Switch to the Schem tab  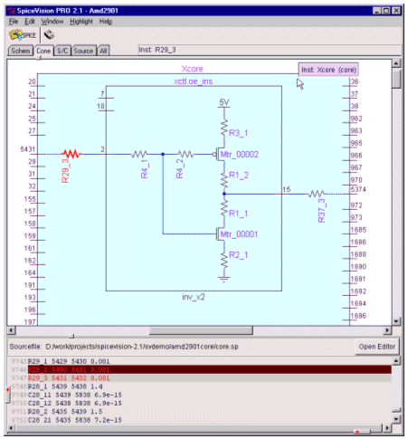pos(21,51)
